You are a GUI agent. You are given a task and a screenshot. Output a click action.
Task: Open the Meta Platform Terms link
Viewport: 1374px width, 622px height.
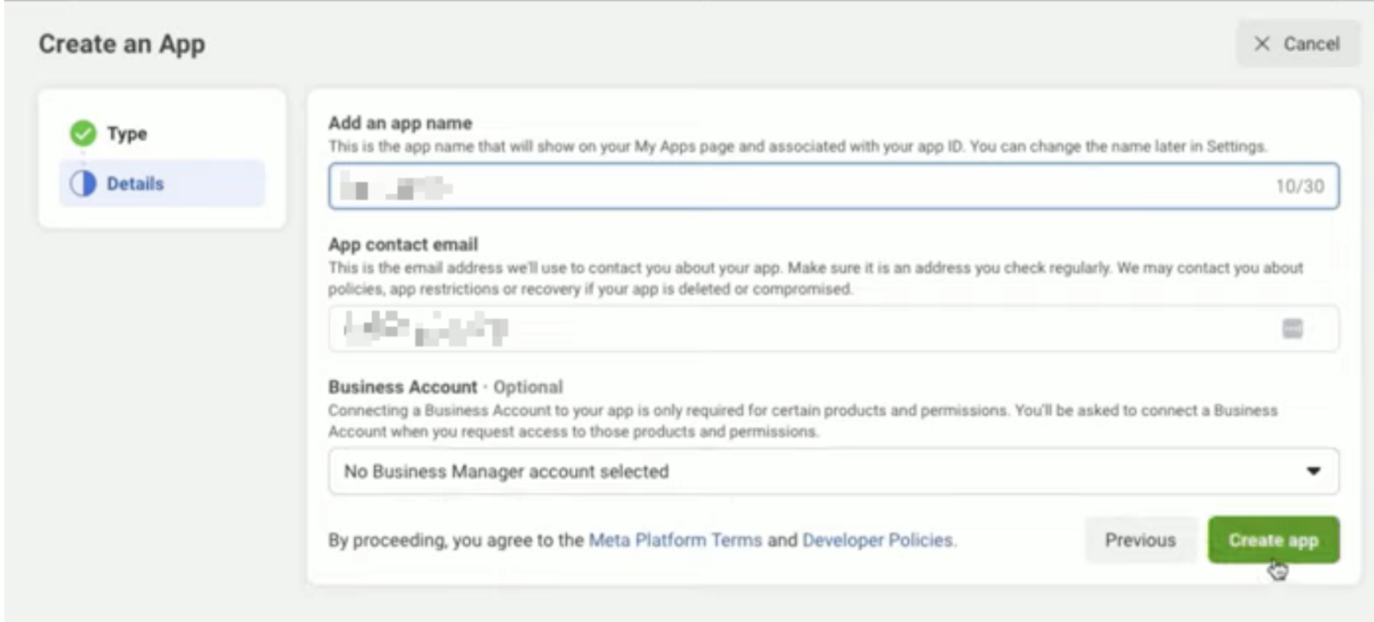[x=675, y=540]
